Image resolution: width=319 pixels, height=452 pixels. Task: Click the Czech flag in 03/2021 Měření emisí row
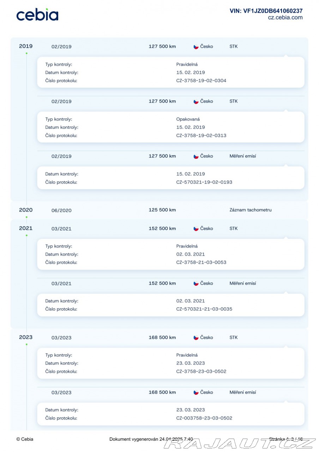point(196,284)
